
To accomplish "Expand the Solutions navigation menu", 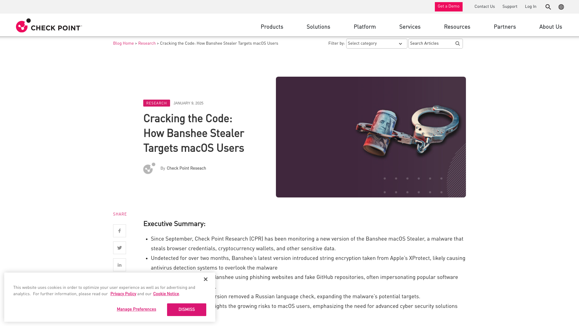I will (318, 27).
